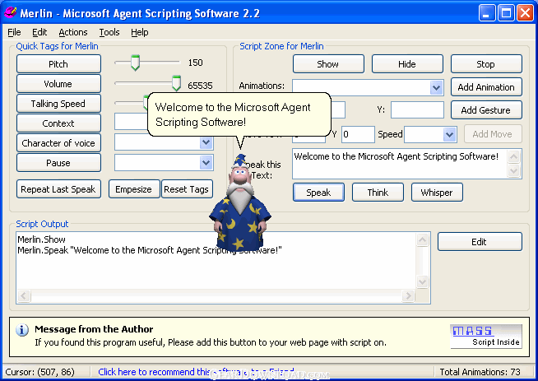Image resolution: width=538 pixels, height=381 pixels.
Task: Click the Whisper button
Action: pos(437,193)
